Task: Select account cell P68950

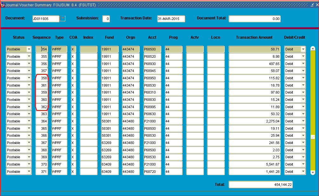Action: pos(152,78)
